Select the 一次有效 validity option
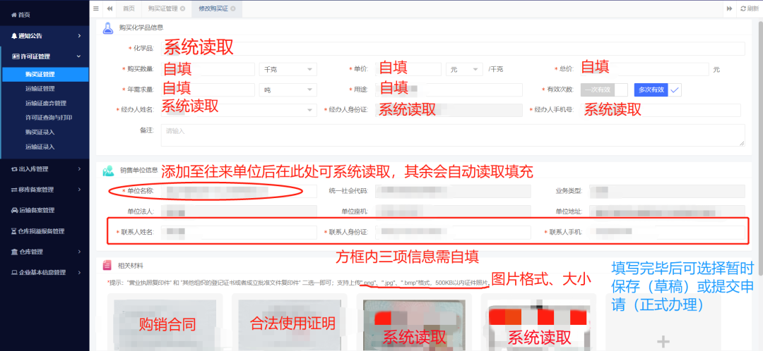The image size is (763, 351). [x=597, y=90]
